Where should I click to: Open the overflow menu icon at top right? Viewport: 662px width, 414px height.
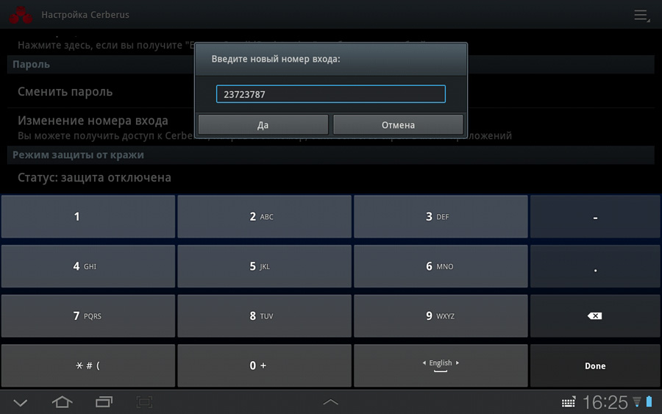[641, 15]
